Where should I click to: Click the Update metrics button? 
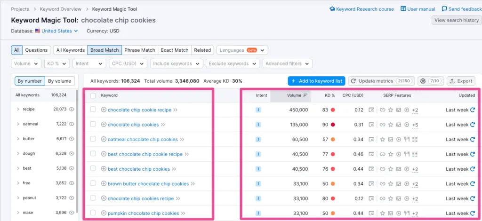[x=381, y=81]
